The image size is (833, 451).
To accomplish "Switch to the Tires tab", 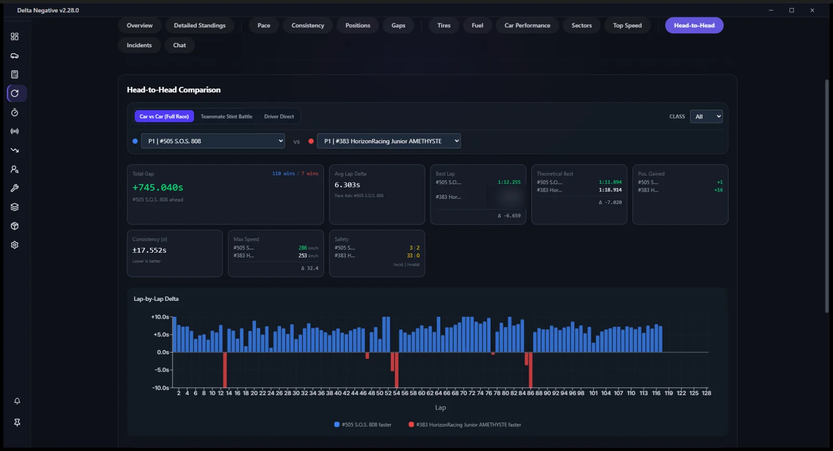I will (444, 26).
